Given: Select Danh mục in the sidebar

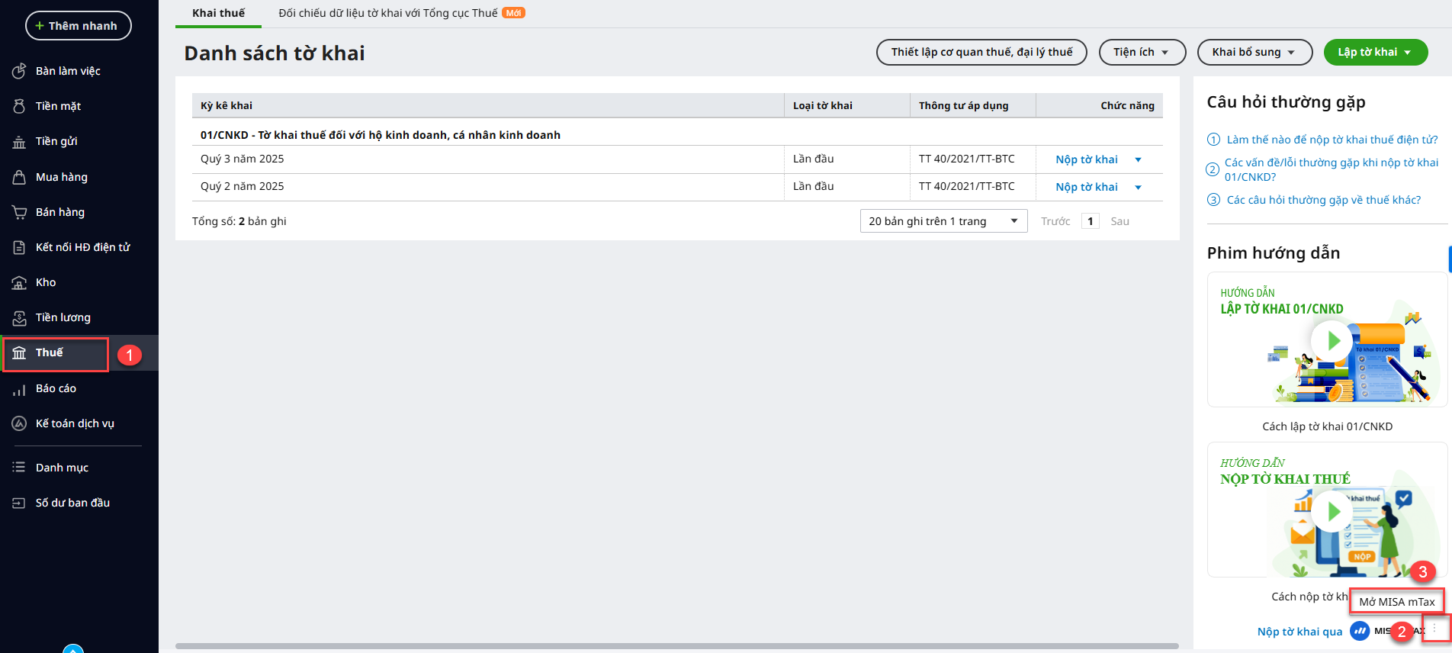Looking at the screenshot, I should coord(62,468).
